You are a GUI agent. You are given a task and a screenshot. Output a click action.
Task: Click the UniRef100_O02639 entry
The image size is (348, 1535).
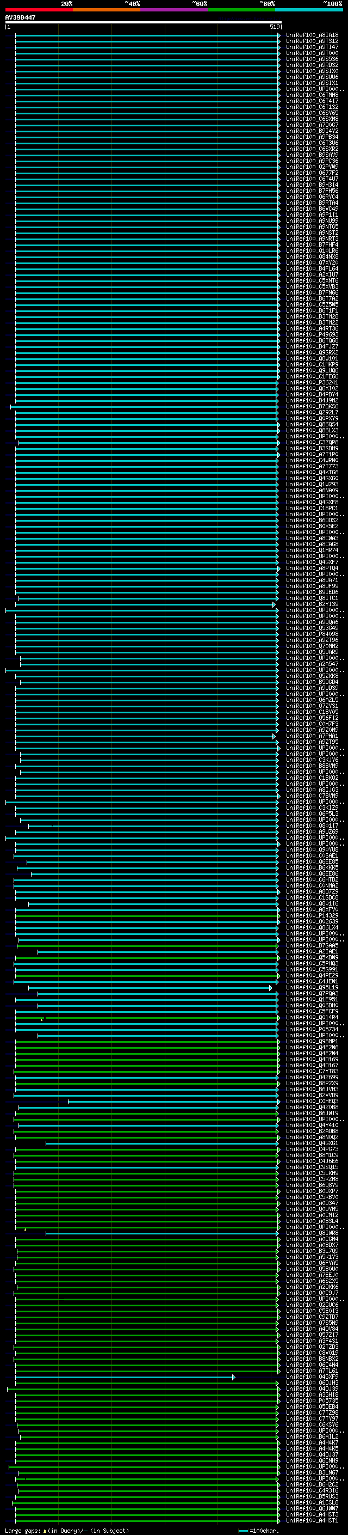tap(312, 922)
